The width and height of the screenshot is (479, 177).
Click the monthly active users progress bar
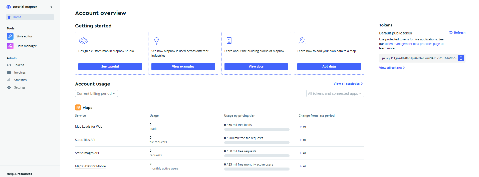[257, 169]
